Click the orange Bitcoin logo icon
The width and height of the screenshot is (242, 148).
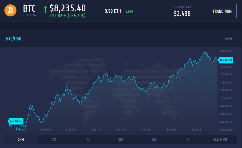pyautogui.click(x=10, y=11)
